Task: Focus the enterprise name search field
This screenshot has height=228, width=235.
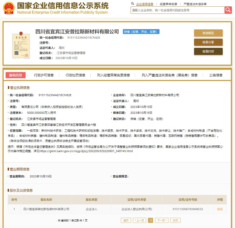Action: tap(177, 10)
